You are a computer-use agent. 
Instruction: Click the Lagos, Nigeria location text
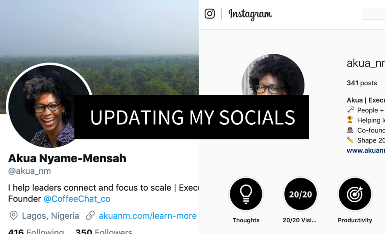[50, 216]
